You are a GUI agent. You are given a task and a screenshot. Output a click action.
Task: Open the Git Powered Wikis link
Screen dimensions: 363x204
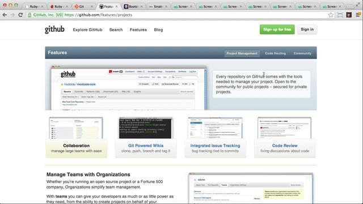coord(146,146)
